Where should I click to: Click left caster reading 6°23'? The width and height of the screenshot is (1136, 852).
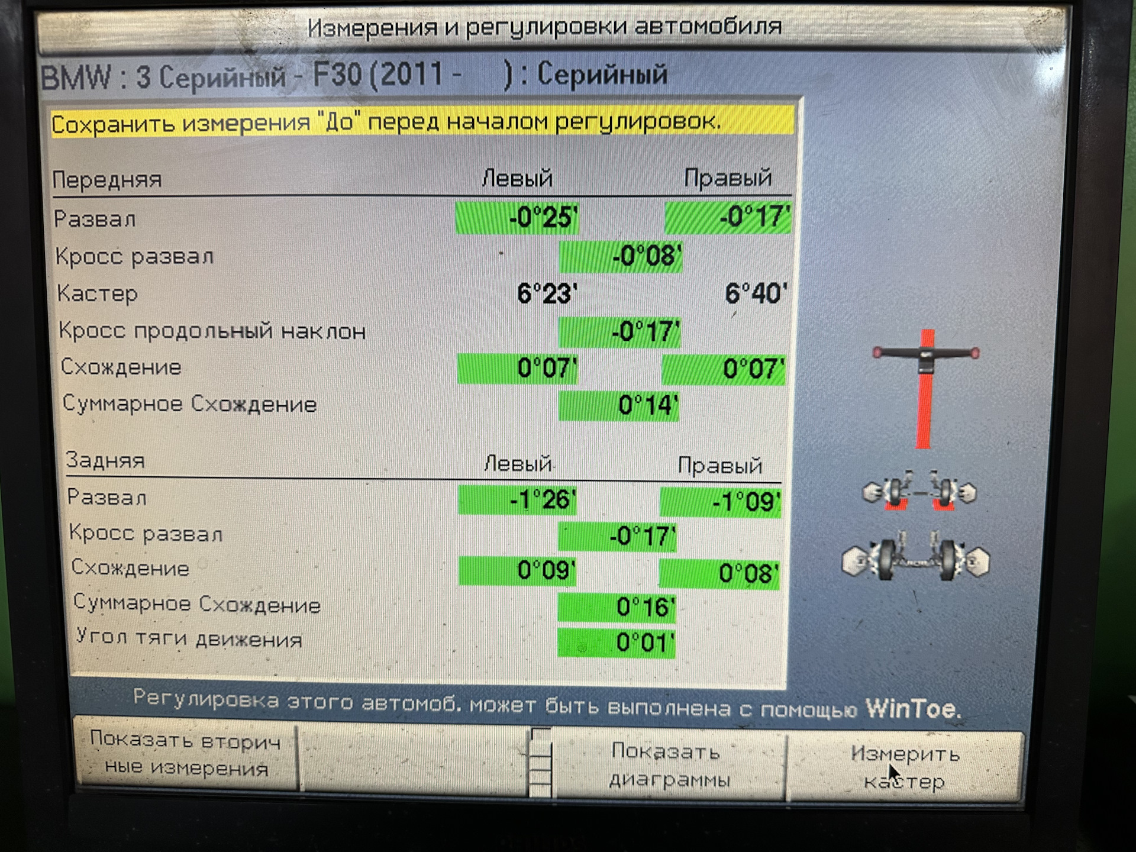click(546, 293)
